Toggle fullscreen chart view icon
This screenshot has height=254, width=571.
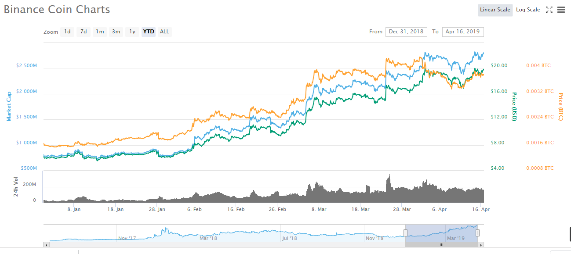point(549,10)
